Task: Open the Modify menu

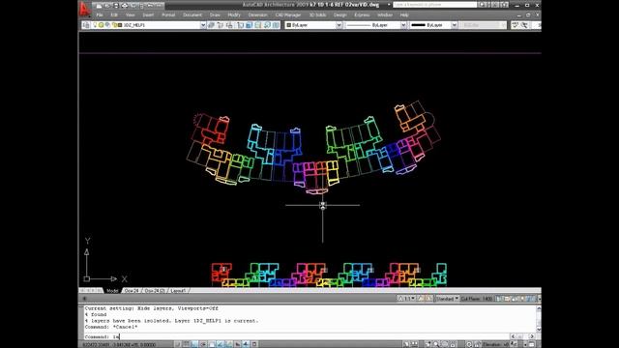Action: click(x=234, y=15)
